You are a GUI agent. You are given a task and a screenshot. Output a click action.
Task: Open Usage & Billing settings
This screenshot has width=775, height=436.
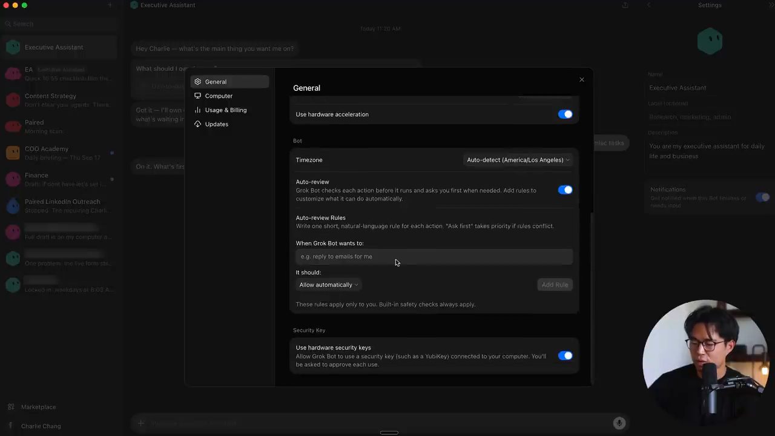coord(229,110)
